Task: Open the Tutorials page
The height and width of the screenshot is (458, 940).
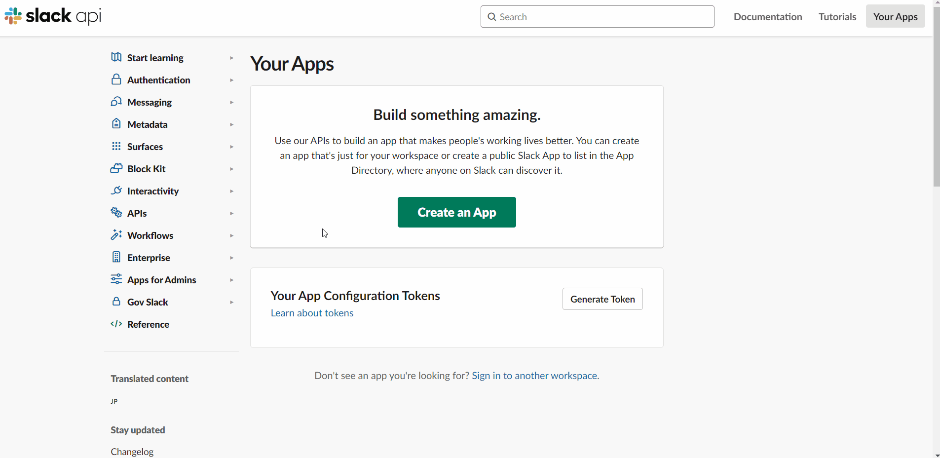Action: point(836,16)
